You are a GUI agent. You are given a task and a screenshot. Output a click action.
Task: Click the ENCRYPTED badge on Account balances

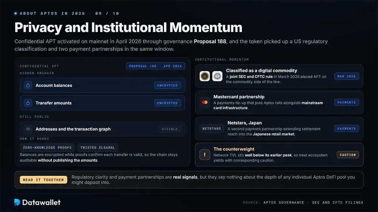[167, 85]
